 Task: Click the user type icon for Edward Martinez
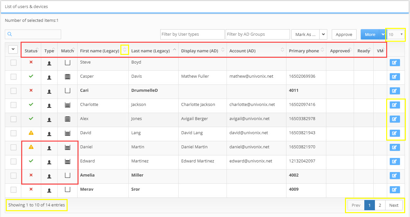point(49,161)
